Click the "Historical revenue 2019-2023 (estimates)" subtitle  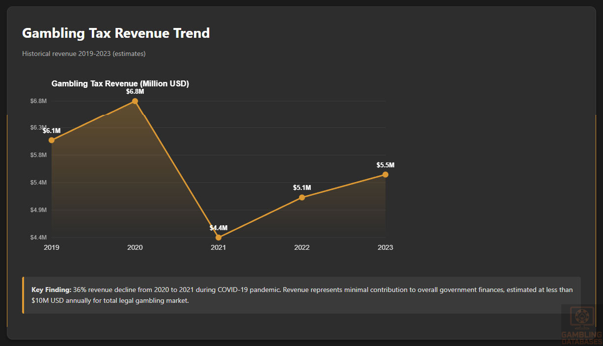(83, 53)
